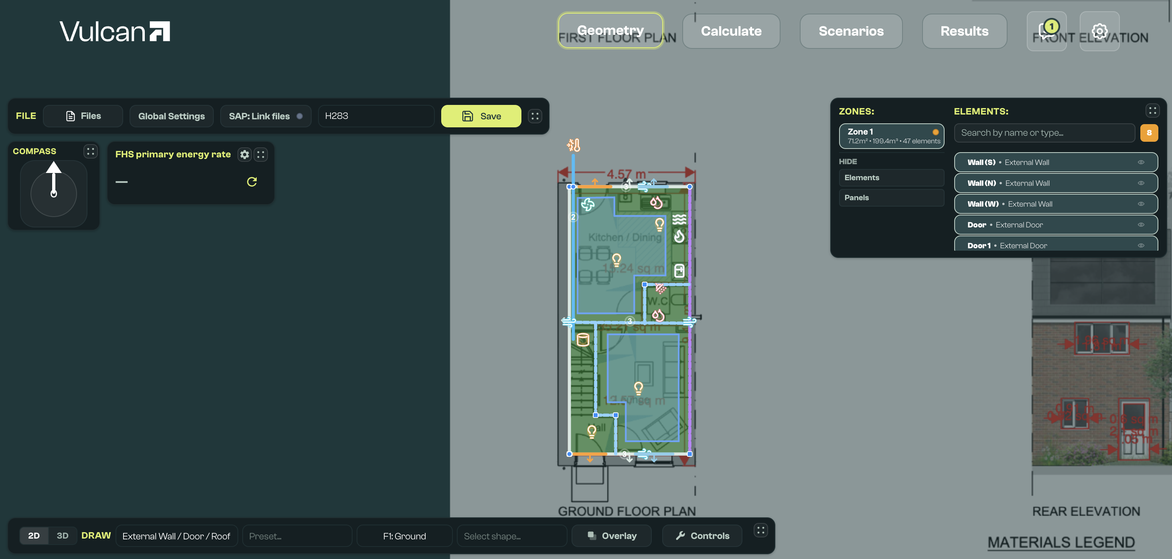This screenshot has height=559, width=1172.
Task: Click the water droplets icon near kitchen sink
Action: click(x=656, y=202)
